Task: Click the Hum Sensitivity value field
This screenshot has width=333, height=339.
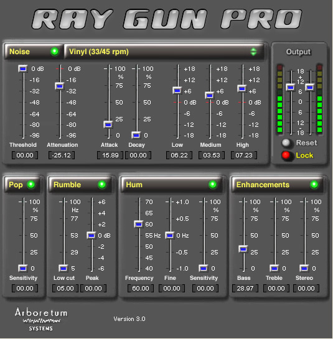Action: point(205,288)
